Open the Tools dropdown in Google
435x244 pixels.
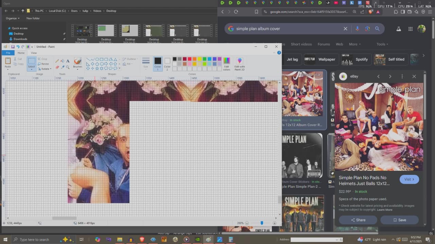pos(382,44)
